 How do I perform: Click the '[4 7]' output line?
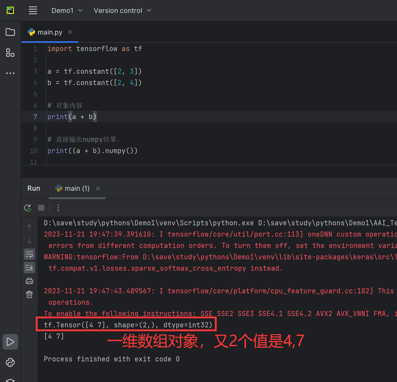click(x=54, y=336)
